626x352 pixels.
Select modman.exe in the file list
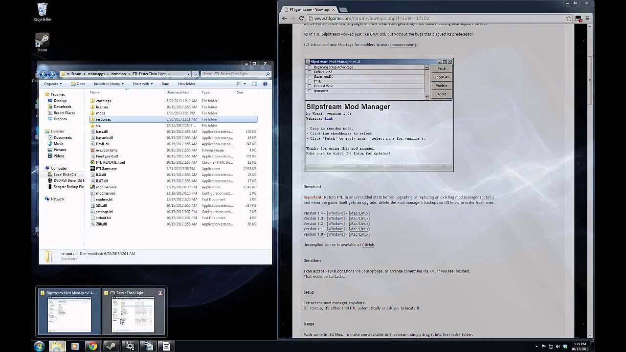coord(106,187)
